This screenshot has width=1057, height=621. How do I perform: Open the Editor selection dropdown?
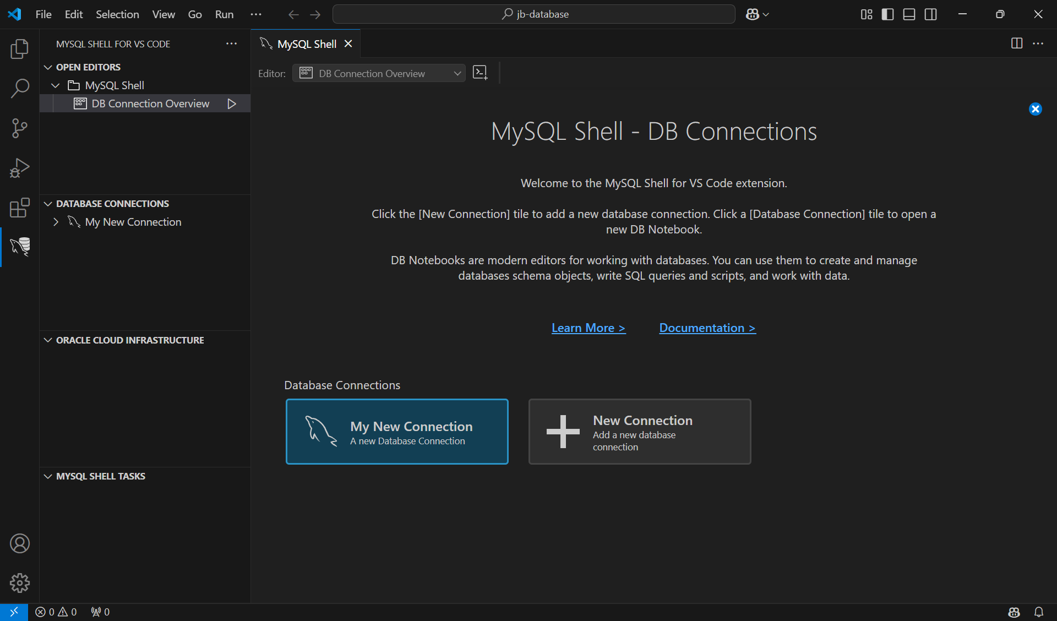click(x=379, y=73)
